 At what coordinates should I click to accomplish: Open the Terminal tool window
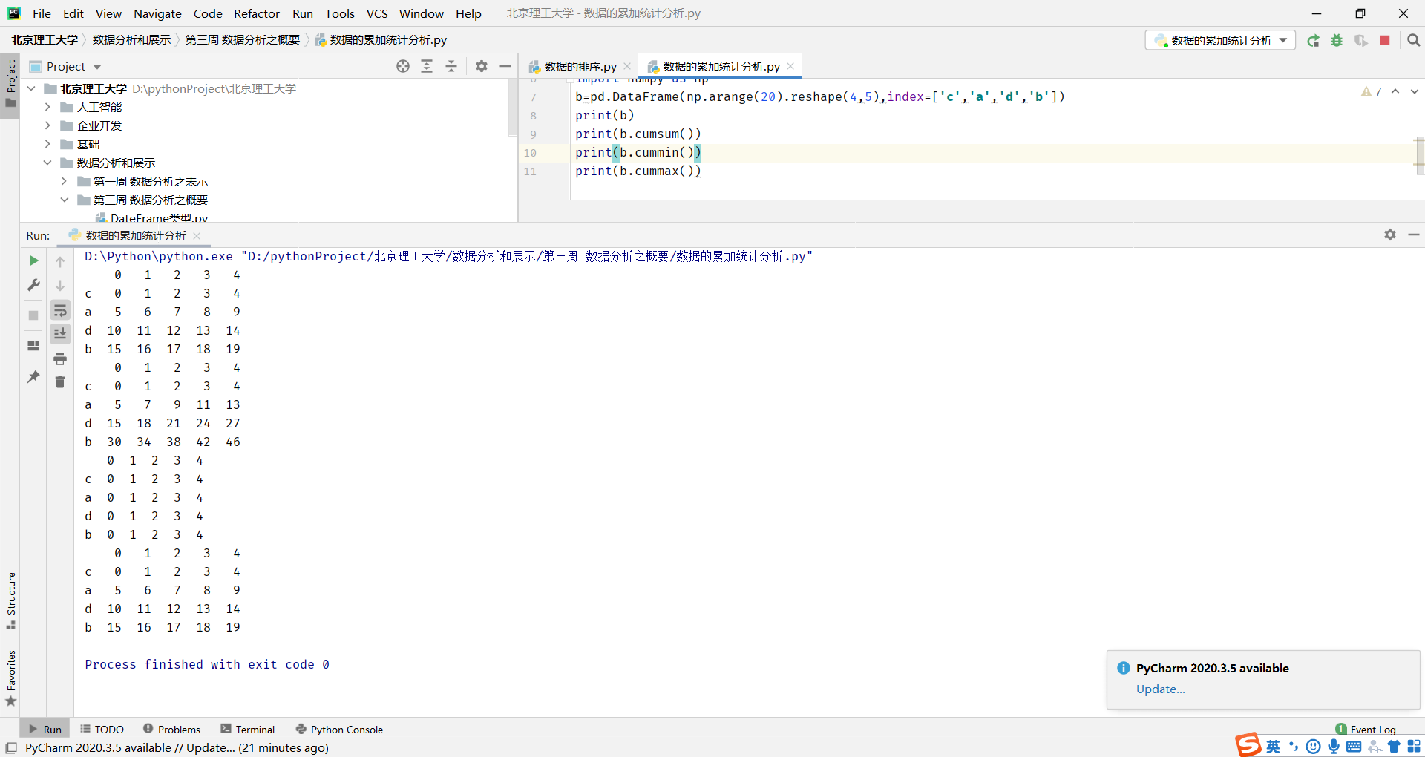click(247, 729)
